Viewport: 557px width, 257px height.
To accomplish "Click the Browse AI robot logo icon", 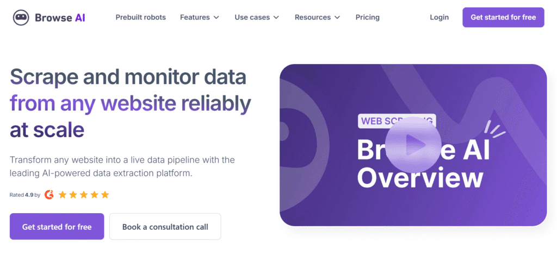I will coord(21,17).
